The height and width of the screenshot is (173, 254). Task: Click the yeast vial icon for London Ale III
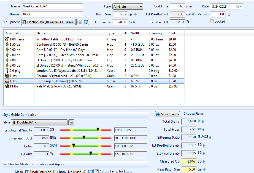tap(7, 70)
